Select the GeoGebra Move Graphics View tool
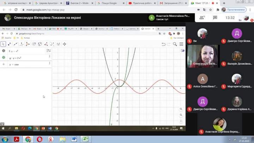Screen dimensions: 254x143 pos(65,44)
